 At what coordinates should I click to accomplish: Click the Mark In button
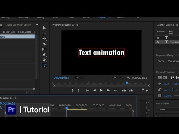coord(72,90)
